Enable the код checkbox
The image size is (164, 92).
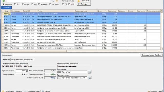(x=32, y=4)
